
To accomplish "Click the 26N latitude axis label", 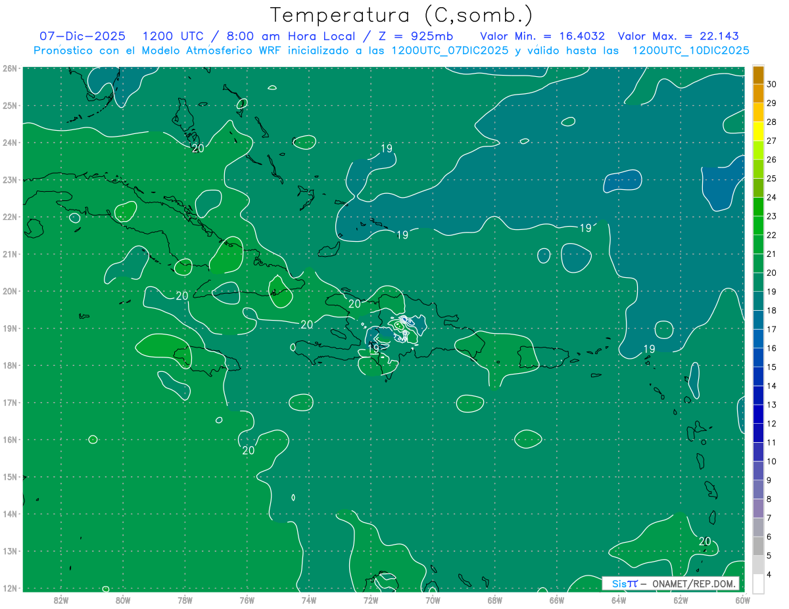I will [x=9, y=68].
